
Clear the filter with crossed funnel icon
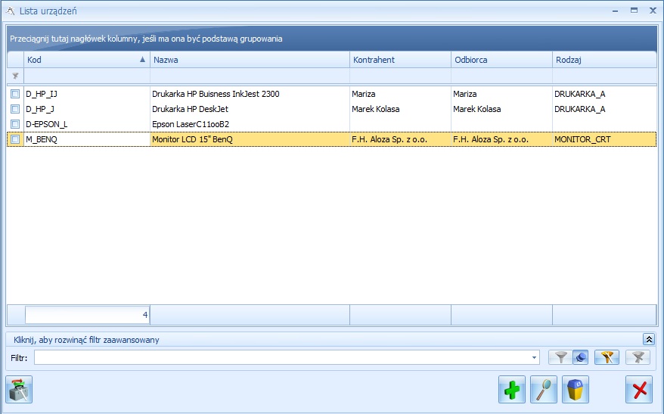coord(638,358)
